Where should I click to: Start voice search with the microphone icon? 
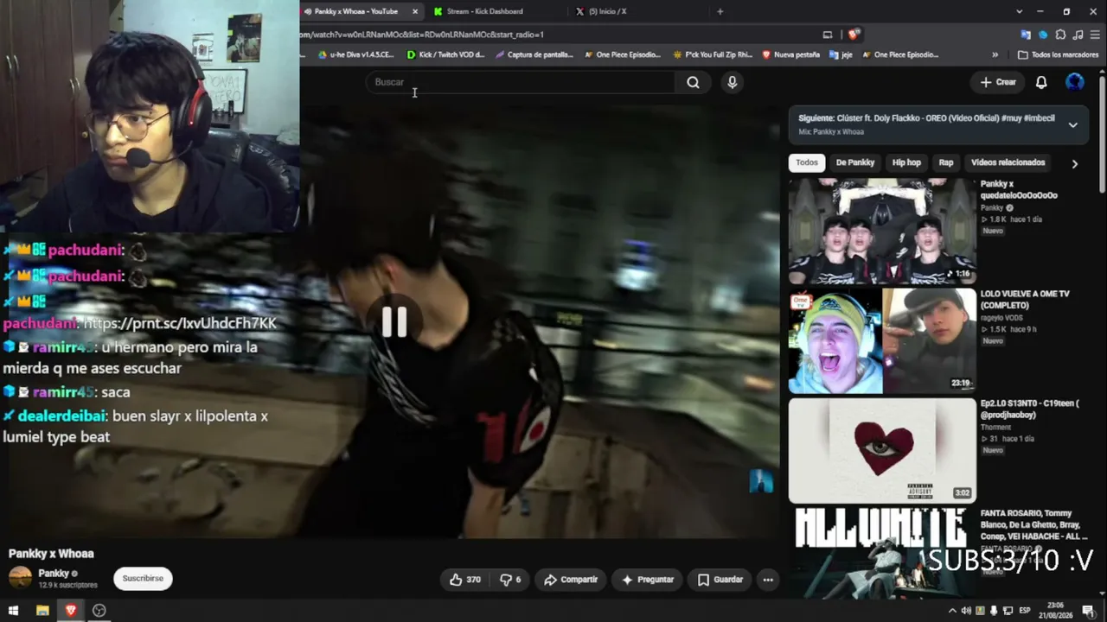tap(732, 82)
